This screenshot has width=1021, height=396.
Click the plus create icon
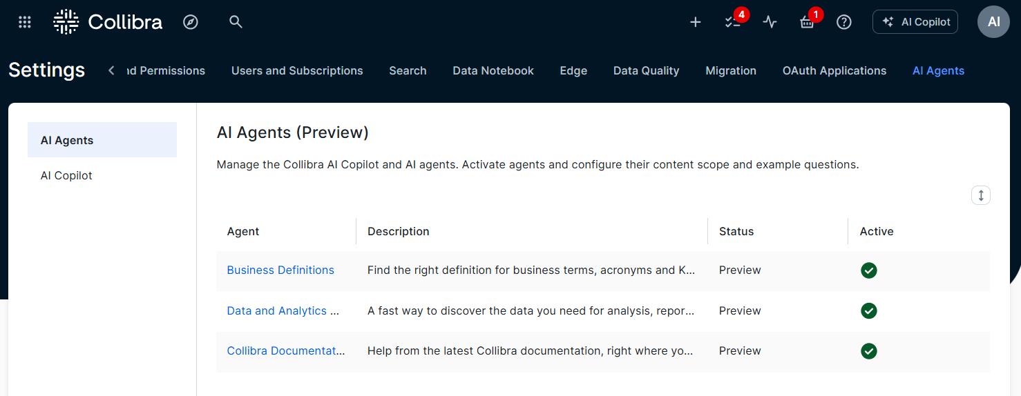(x=696, y=22)
